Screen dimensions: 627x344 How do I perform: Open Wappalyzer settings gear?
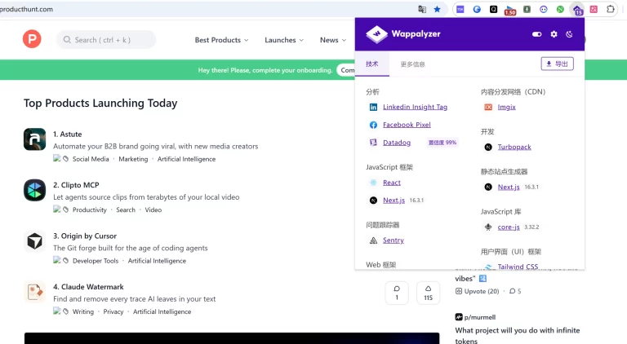(554, 34)
